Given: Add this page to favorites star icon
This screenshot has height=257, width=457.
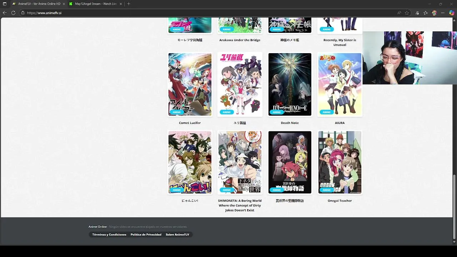Looking at the screenshot, I should (x=407, y=13).
